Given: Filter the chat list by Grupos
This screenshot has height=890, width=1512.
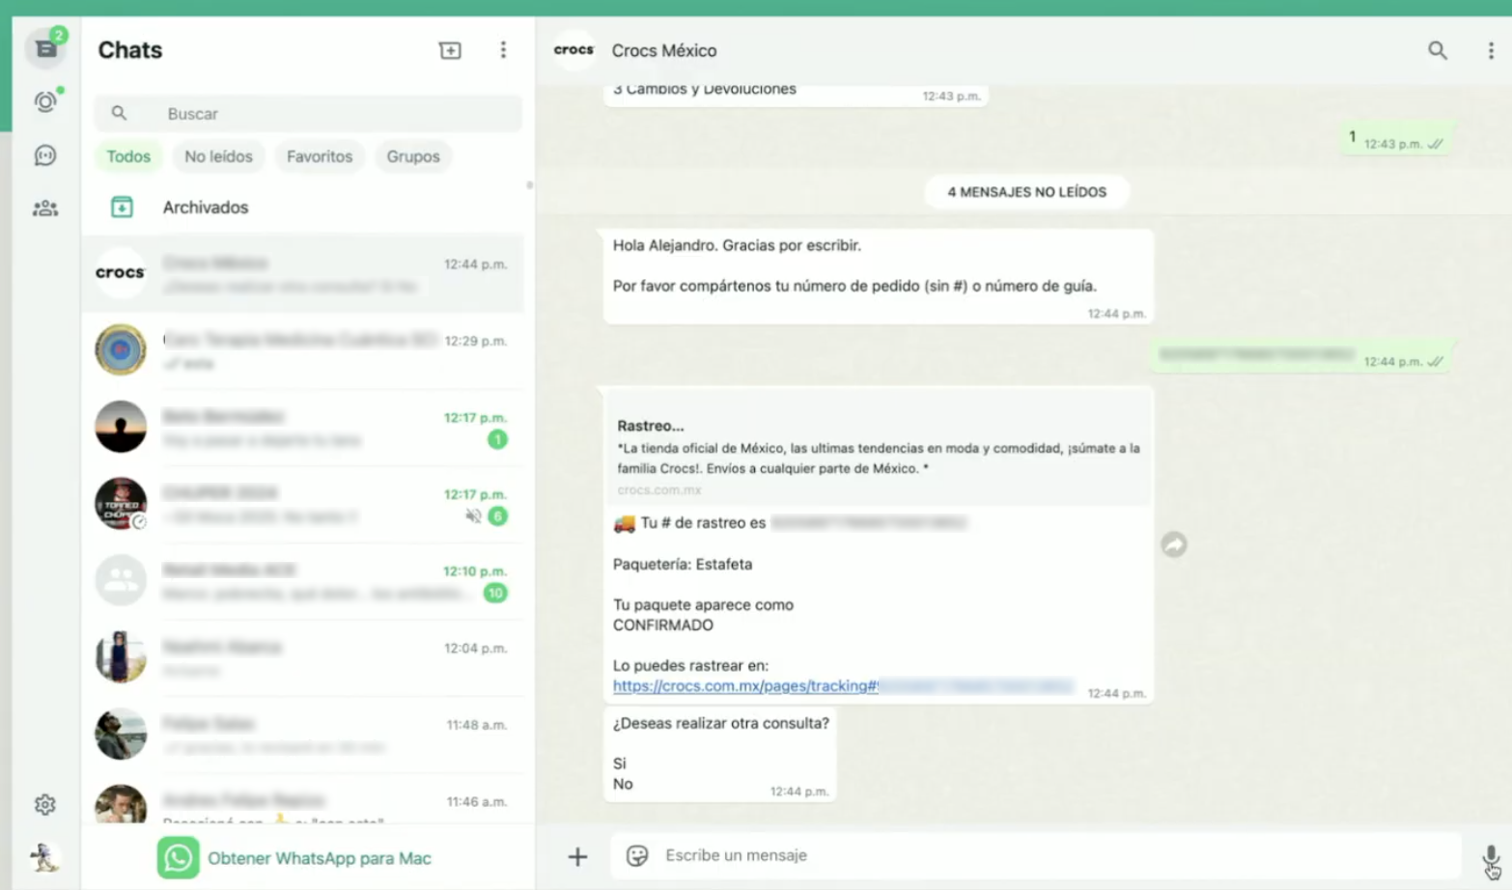Looking at the screenshot, I should [x=413, y=156].
